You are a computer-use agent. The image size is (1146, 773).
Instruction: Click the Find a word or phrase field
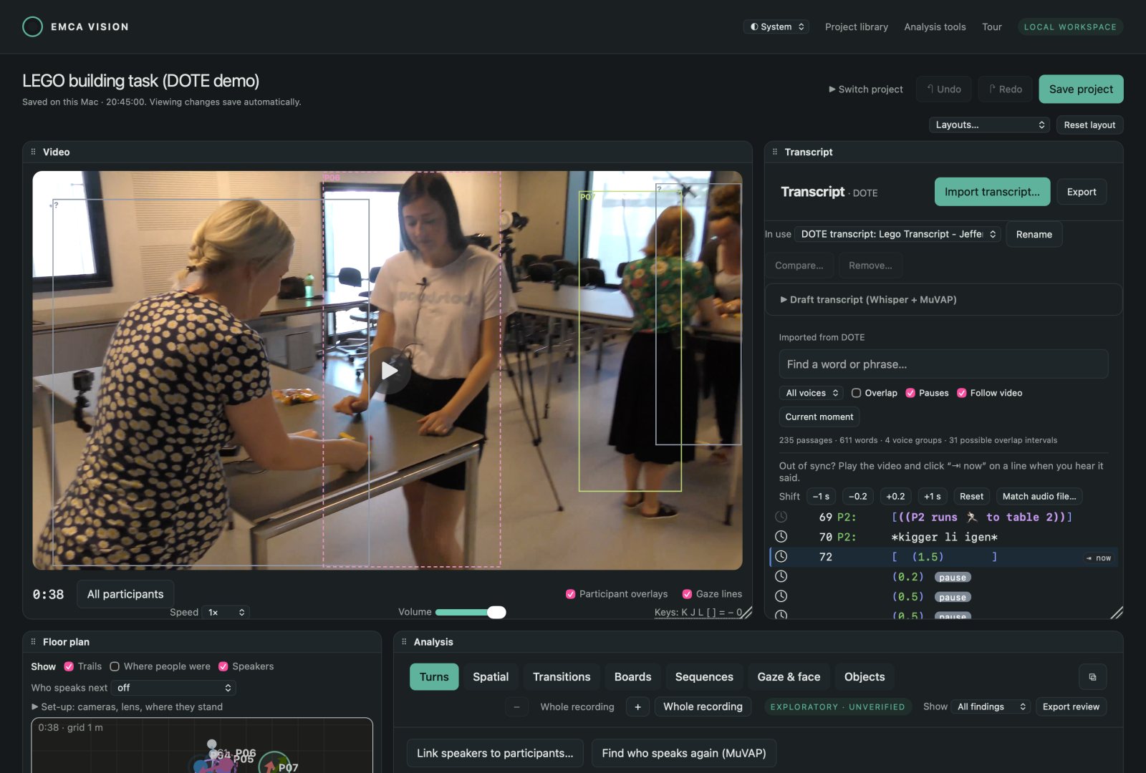click(x=943, y=364)
